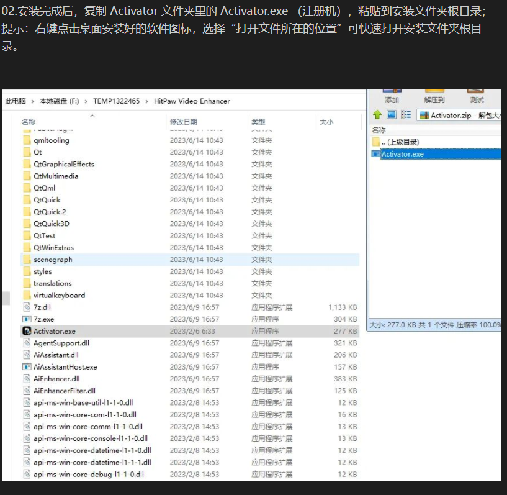Viewport: 507px width, 495px height.
Task: Click the styles folder icon
Action: tap(27, 271)
